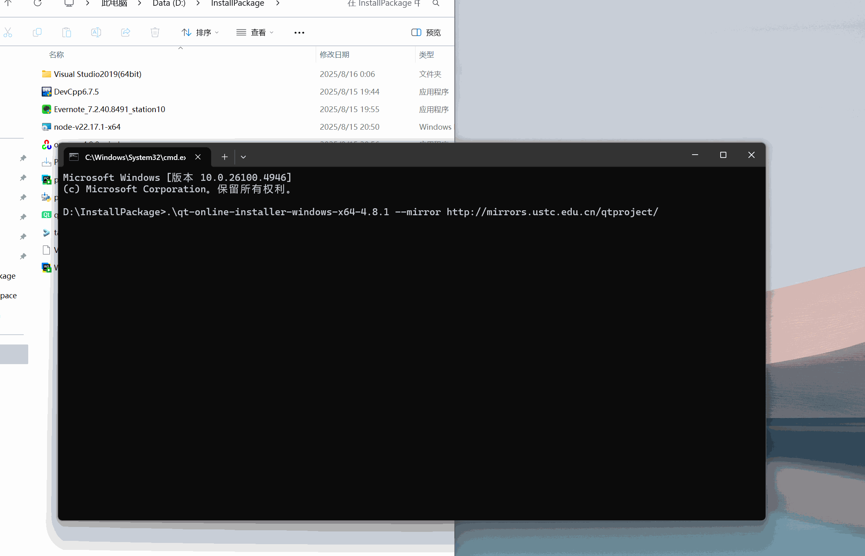Image resolution: width=865 pixels, height=556 pixels.
Task: Sort by 修改日期 column header
Action: coord(335,54)
